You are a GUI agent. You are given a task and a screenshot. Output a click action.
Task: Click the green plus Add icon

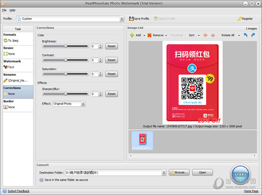(132, 35)
